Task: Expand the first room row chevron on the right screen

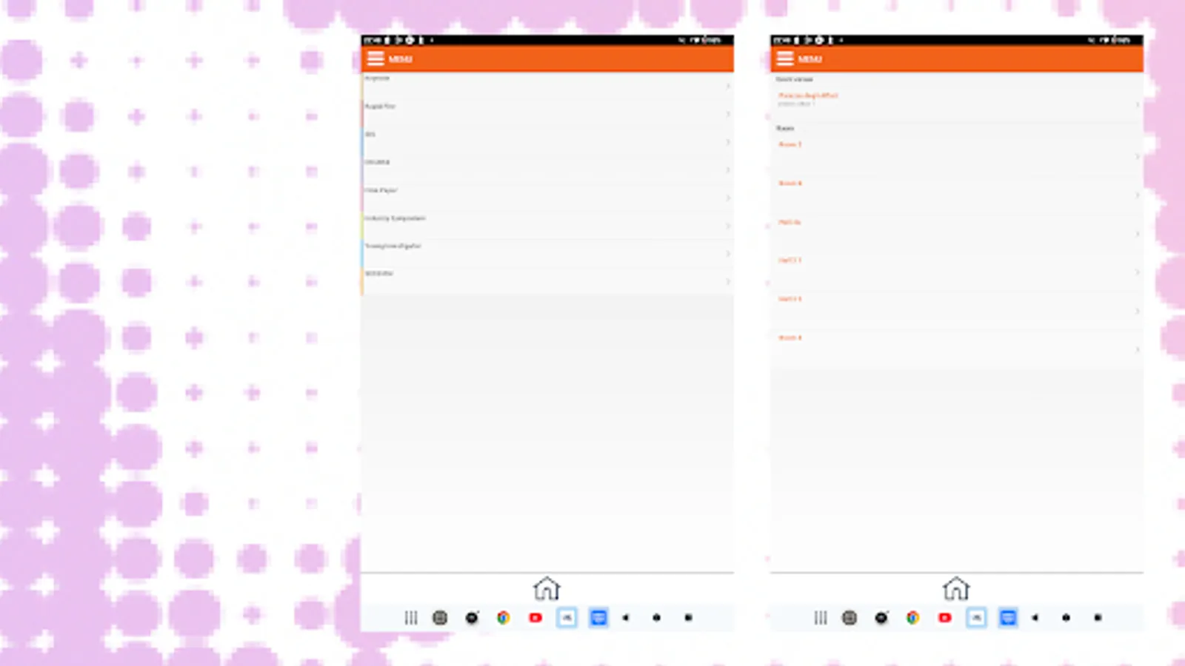Action: point(1138,156)
